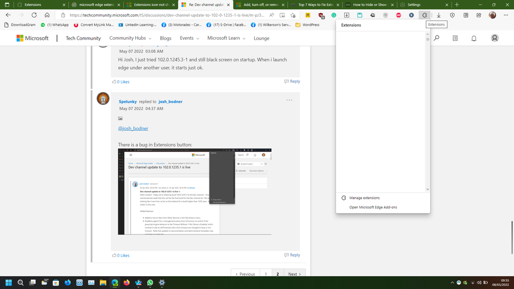Go to Previous page of discussion

pyautogui.click(x=245, y=274)
